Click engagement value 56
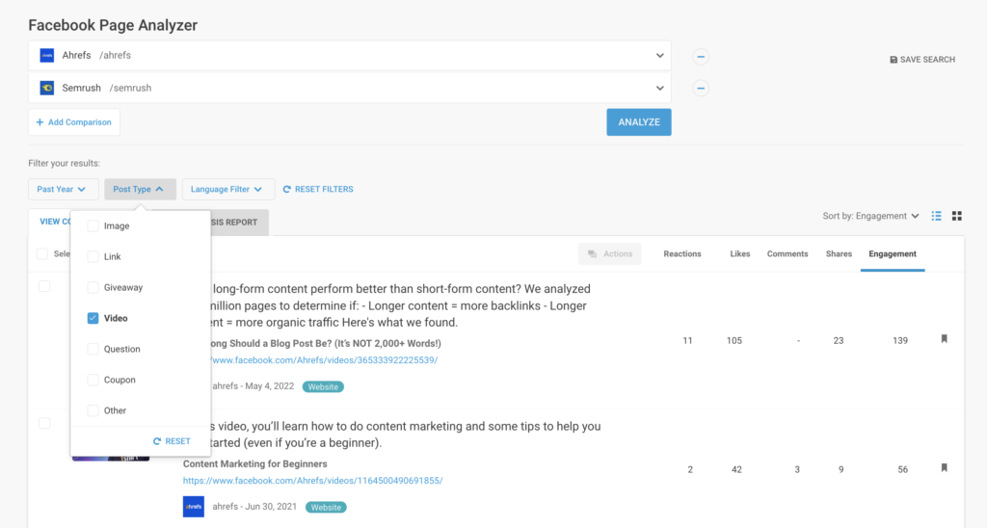The width and height of the screenshot is (987, 528). [x=902, y=469]
